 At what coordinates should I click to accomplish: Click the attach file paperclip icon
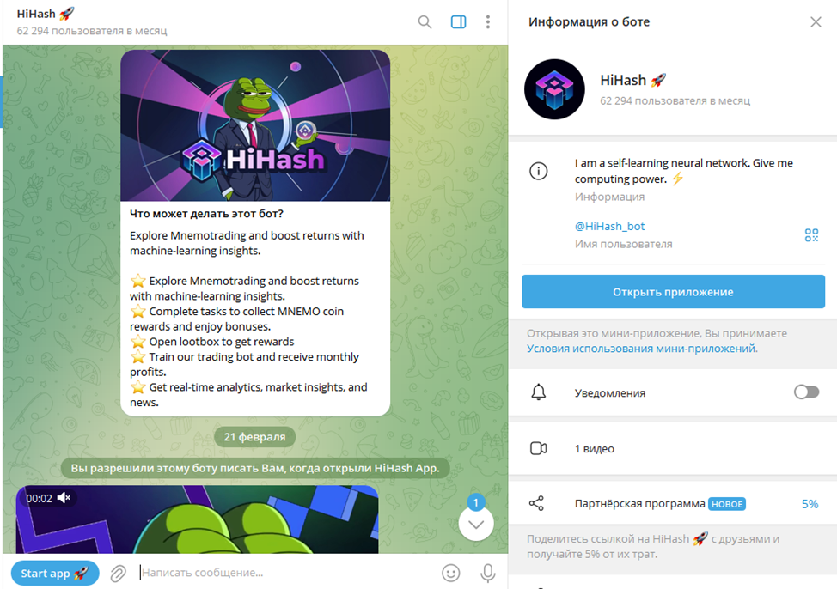click(118, 574)
